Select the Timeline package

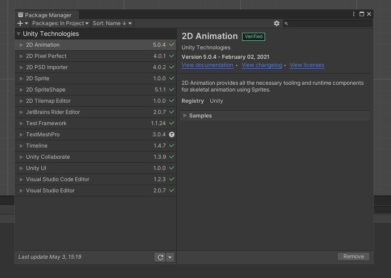point(37,146)
